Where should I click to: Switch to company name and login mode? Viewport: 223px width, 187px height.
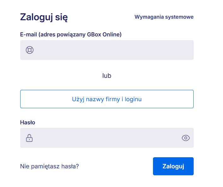[107, 99]
